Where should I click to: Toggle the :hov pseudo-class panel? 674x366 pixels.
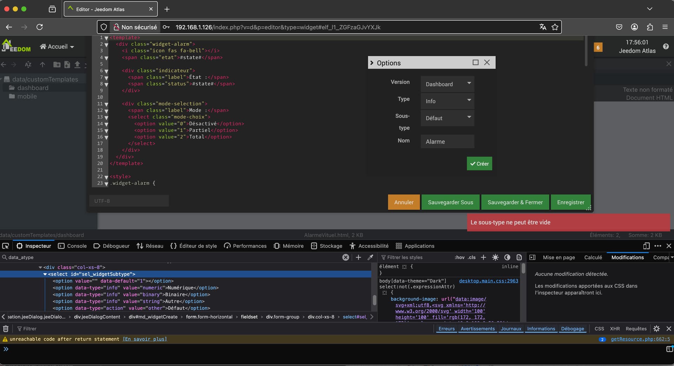pos(460,257)
